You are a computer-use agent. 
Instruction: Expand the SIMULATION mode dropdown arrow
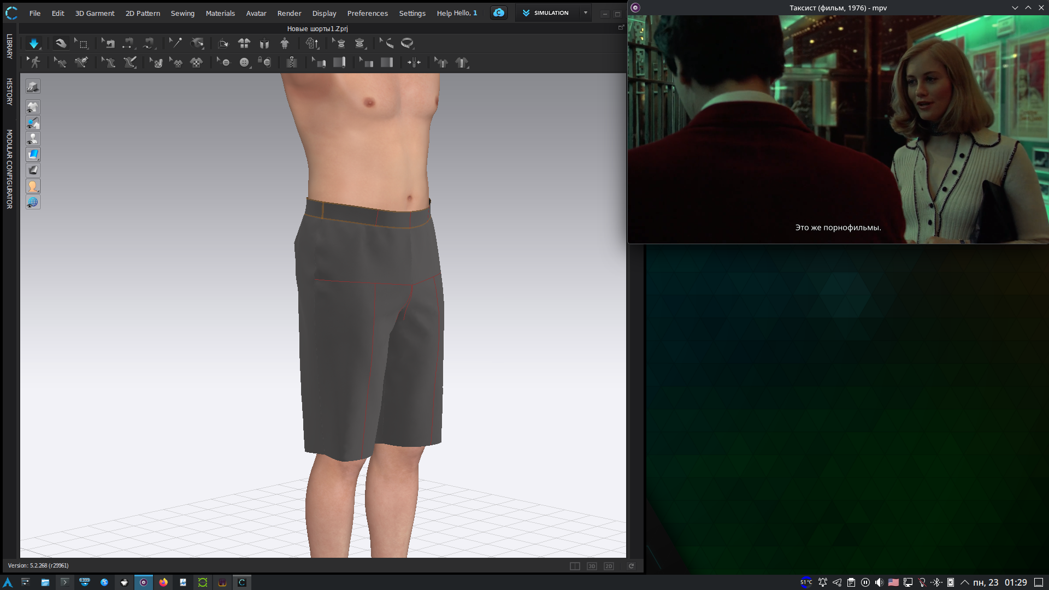(586, 13)
